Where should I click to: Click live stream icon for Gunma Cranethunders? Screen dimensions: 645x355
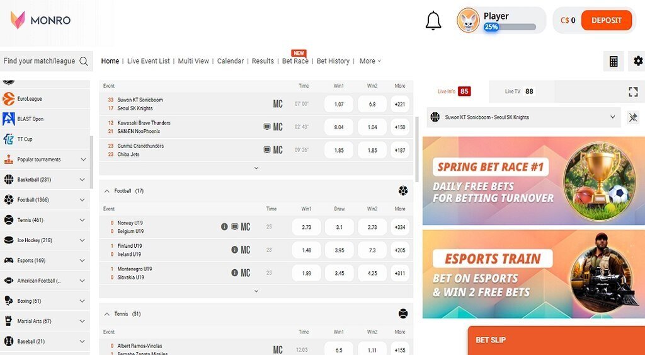coord(267,150)
